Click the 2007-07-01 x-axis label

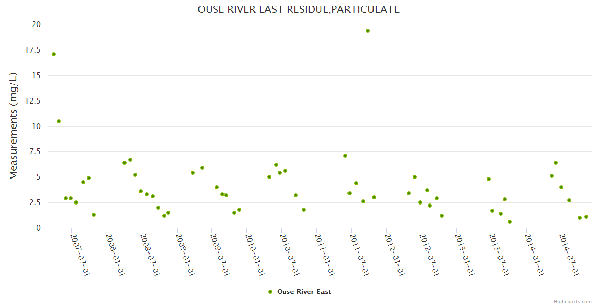[x=80, y=255]
